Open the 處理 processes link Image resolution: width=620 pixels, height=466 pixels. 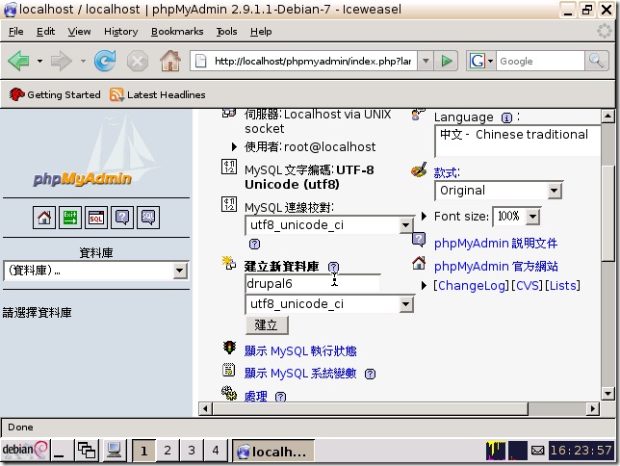coord(256,396)
